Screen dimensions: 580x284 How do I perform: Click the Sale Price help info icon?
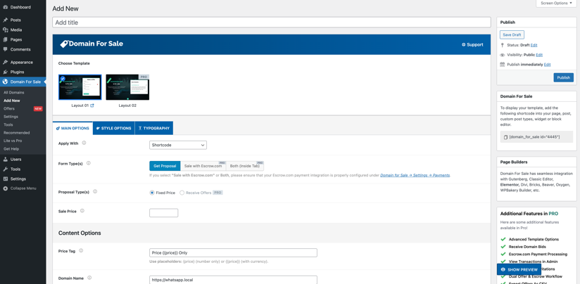point(82,211)
